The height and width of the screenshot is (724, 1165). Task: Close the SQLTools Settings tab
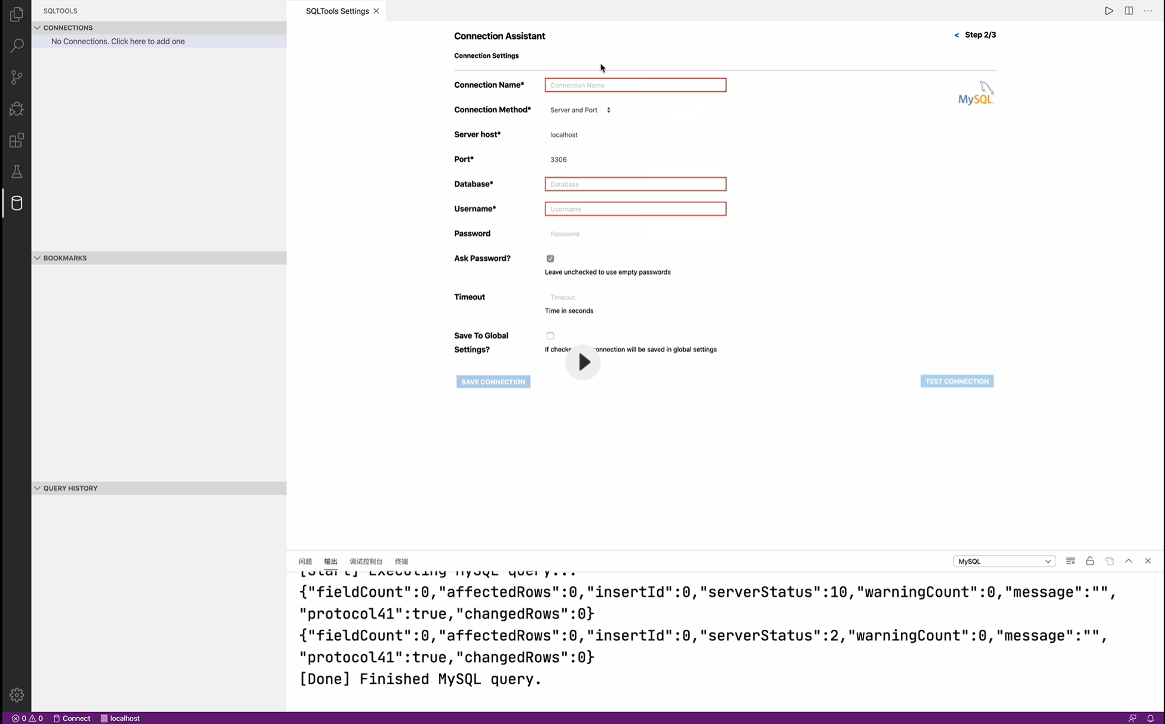[x=376, y=11]
